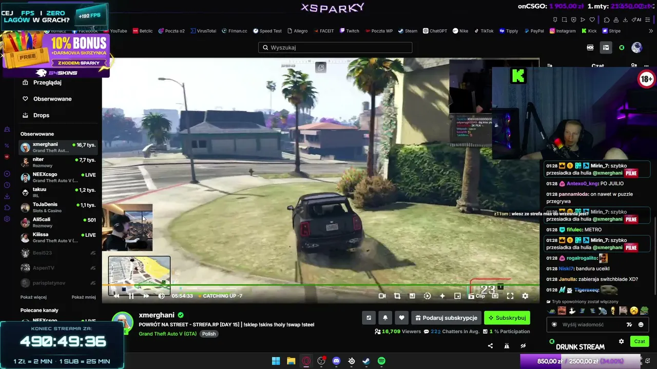Open player settings gear
This screenshot has height=369, width=657.
click(x=525, y=296)
